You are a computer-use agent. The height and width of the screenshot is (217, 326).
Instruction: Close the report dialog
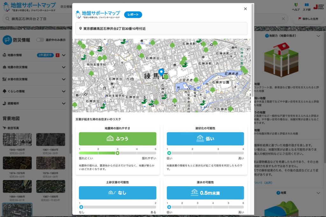coord(245,9)
